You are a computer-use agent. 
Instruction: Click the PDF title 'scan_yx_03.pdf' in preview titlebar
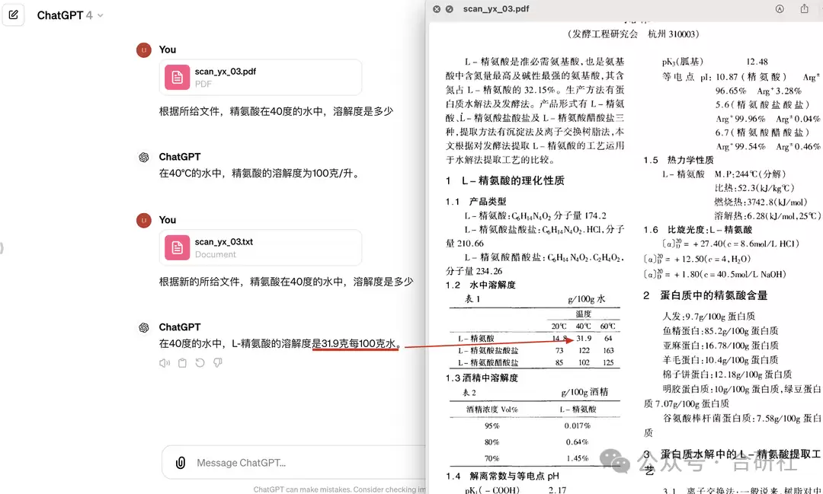[496, 9]
